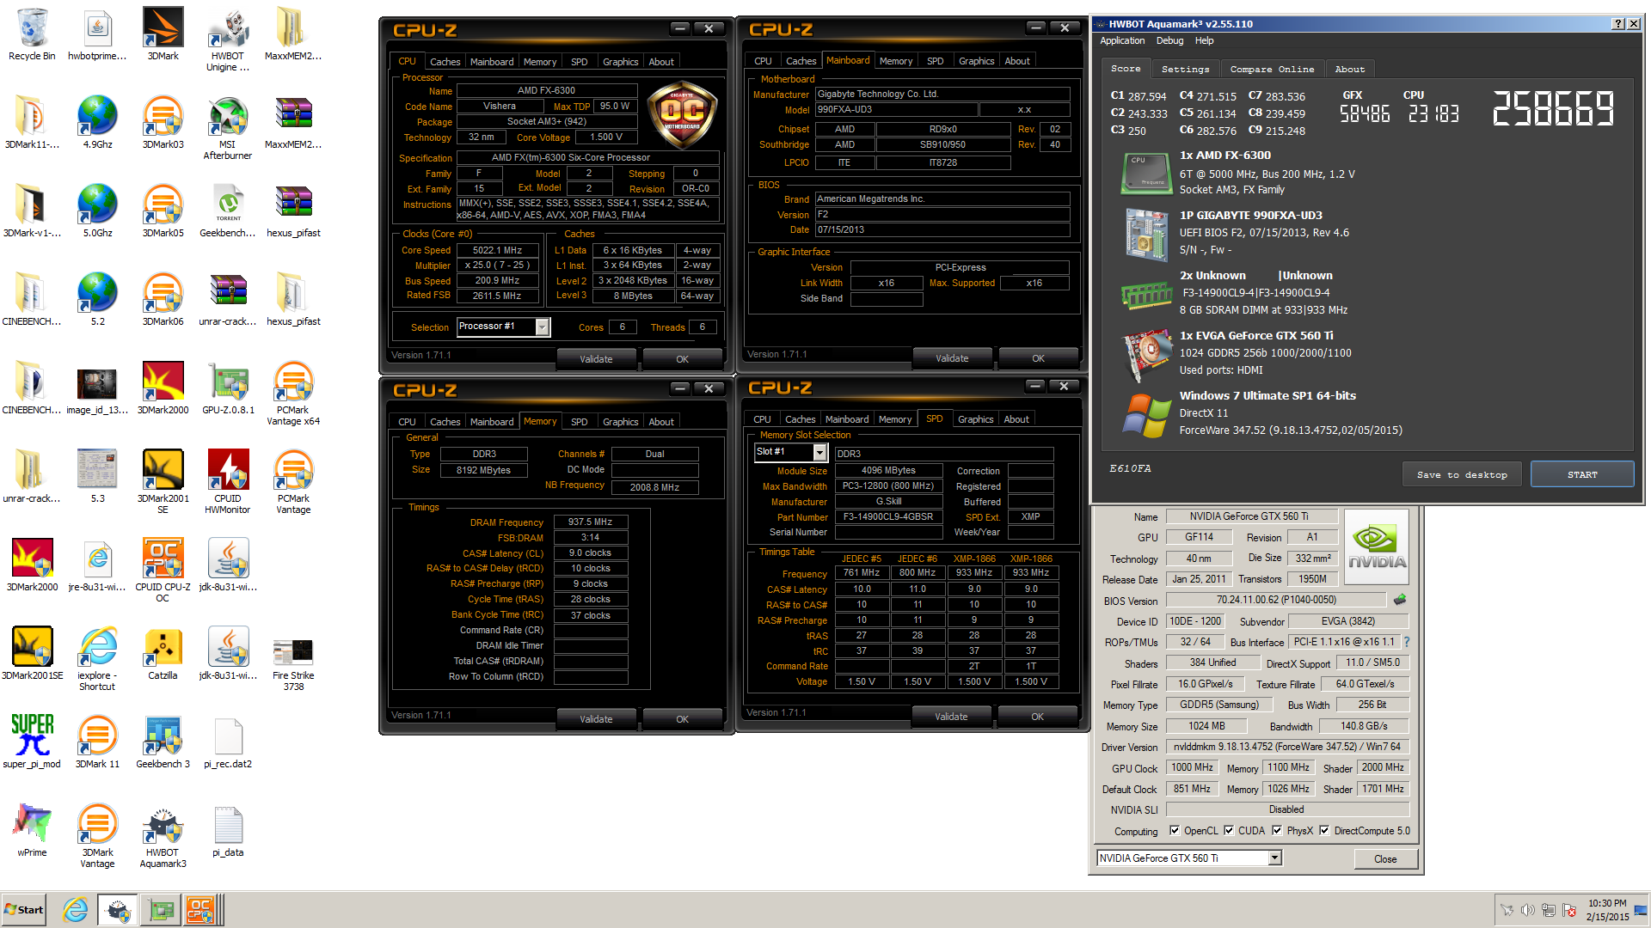1651x928 pixels.
Task: Toggle the DirectCompute 5.0 checkbox
Action: click(1324, 831)
